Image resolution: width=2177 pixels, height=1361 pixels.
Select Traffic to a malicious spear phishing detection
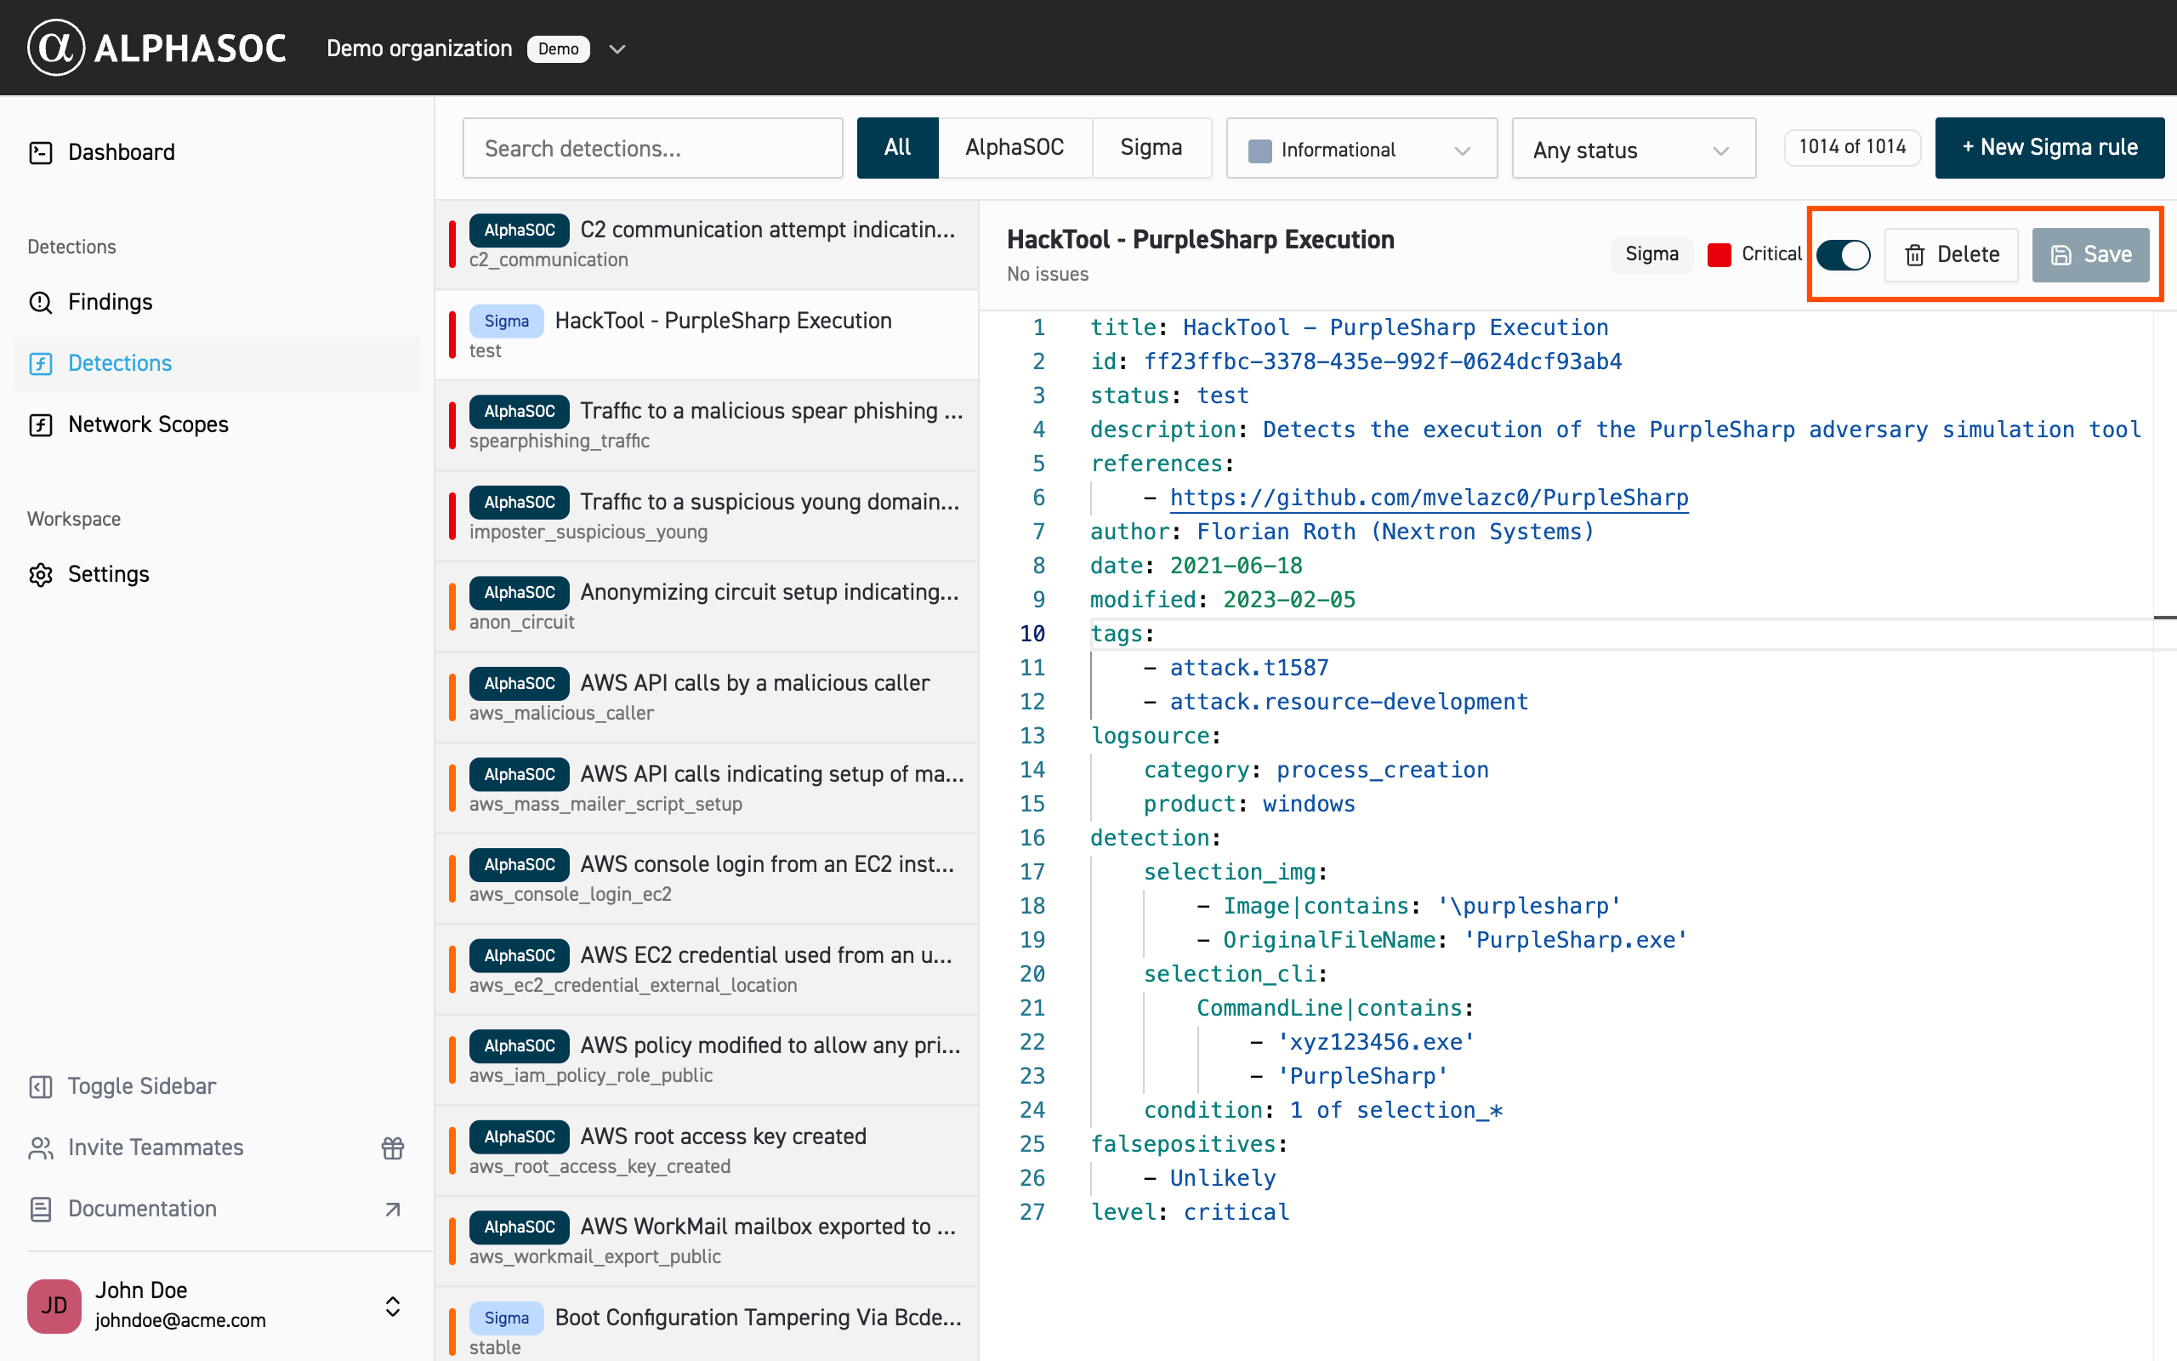[706, 424]
